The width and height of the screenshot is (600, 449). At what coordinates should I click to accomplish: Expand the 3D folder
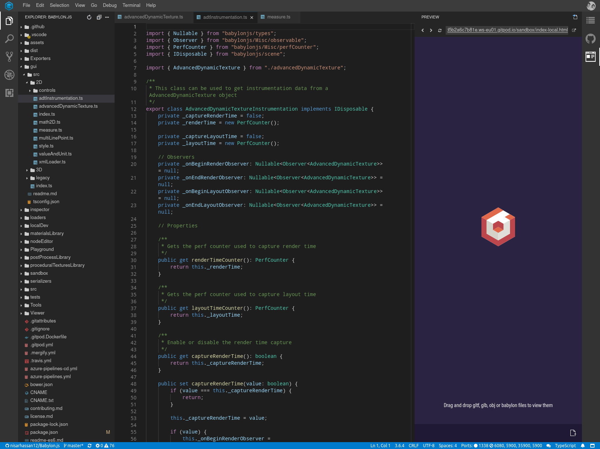pos(66,170)
